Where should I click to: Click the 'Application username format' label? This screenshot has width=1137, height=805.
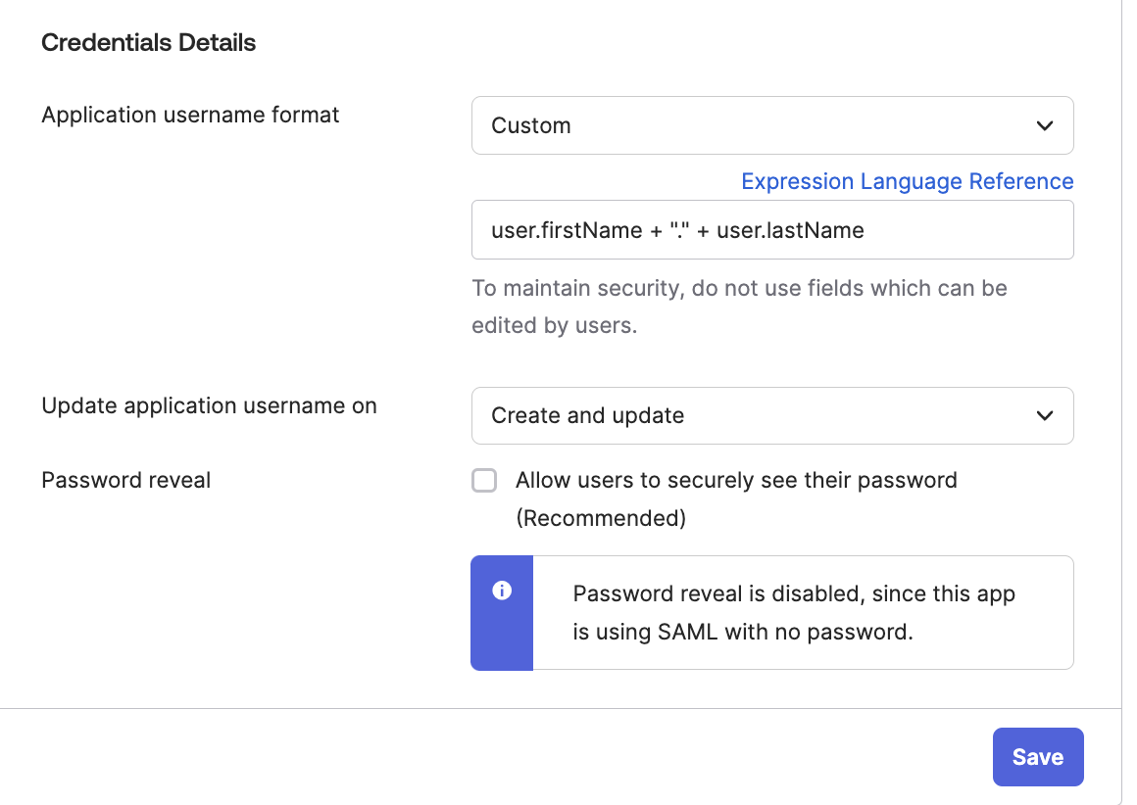pos(190,115)
